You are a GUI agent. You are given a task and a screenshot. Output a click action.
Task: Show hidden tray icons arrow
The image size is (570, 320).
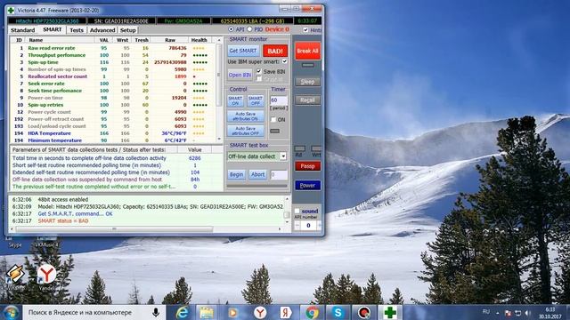pos(498,313)
